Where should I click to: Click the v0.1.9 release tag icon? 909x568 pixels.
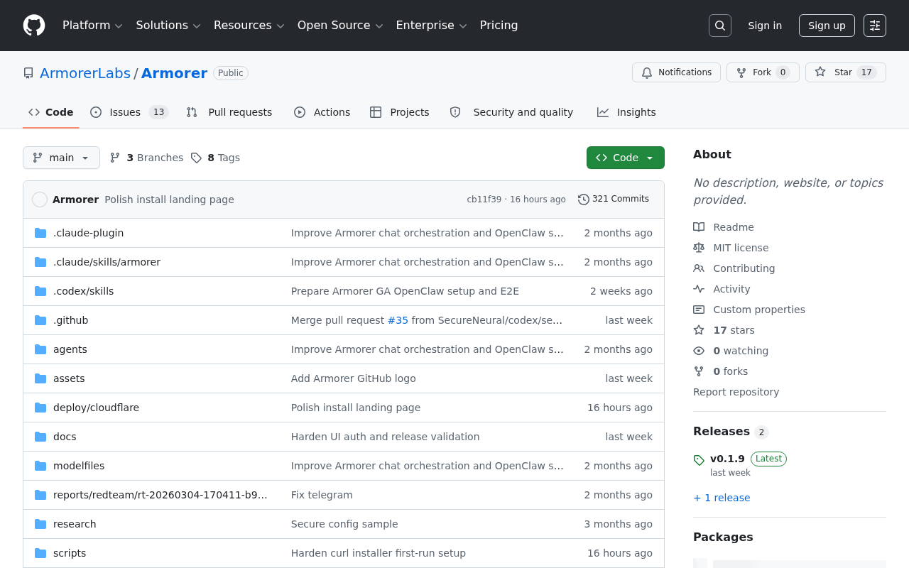(699, 460)
